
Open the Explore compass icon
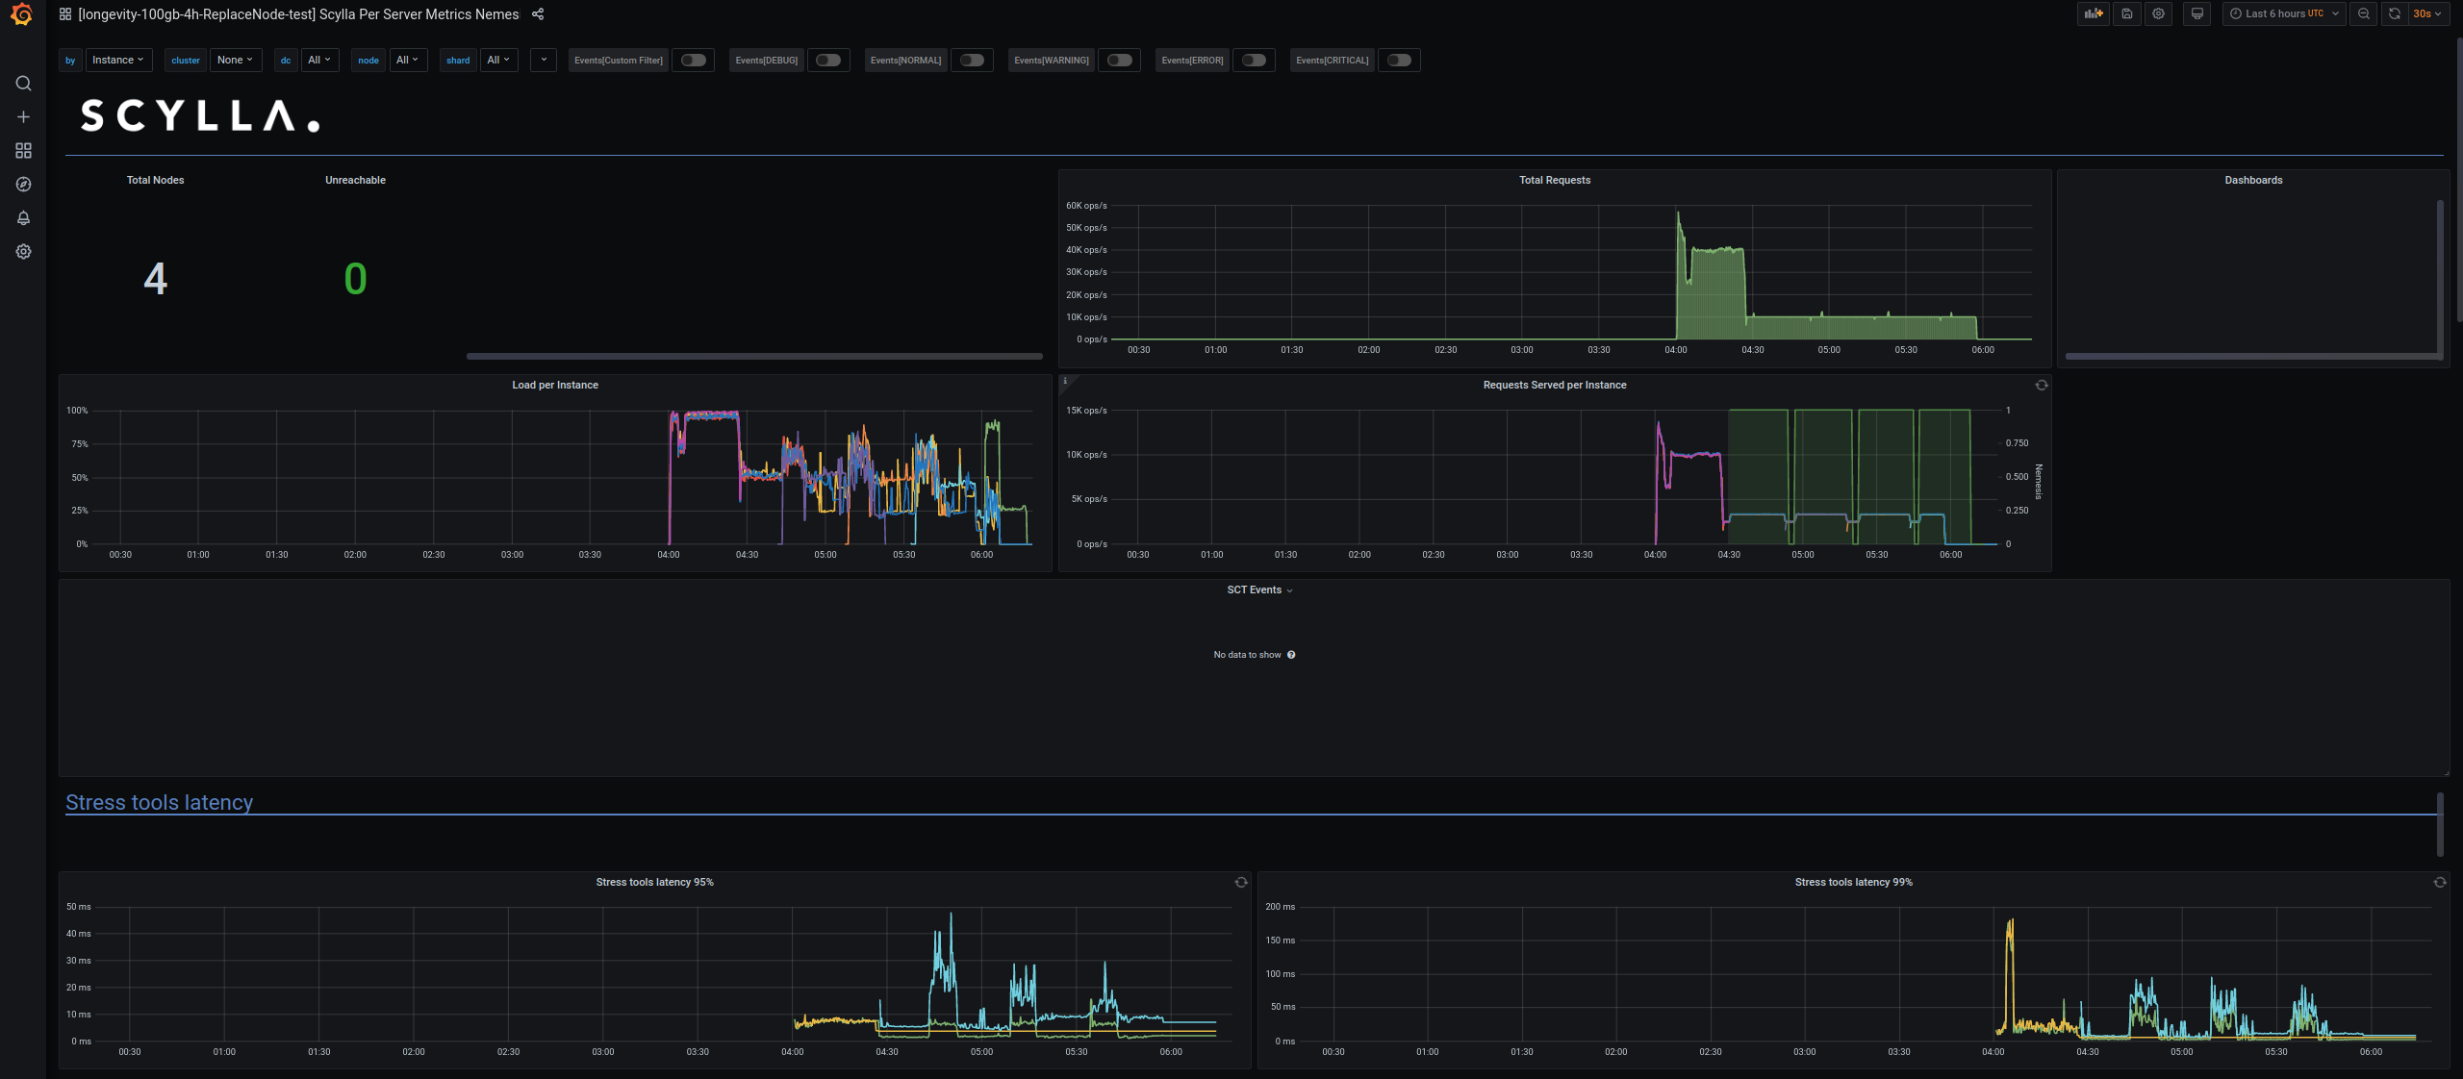pos(23,184)
